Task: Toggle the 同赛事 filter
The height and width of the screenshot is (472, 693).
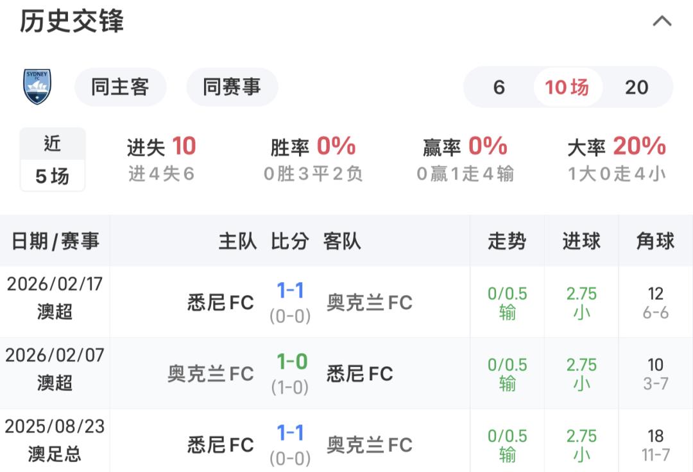Action: tap(232, 87)
